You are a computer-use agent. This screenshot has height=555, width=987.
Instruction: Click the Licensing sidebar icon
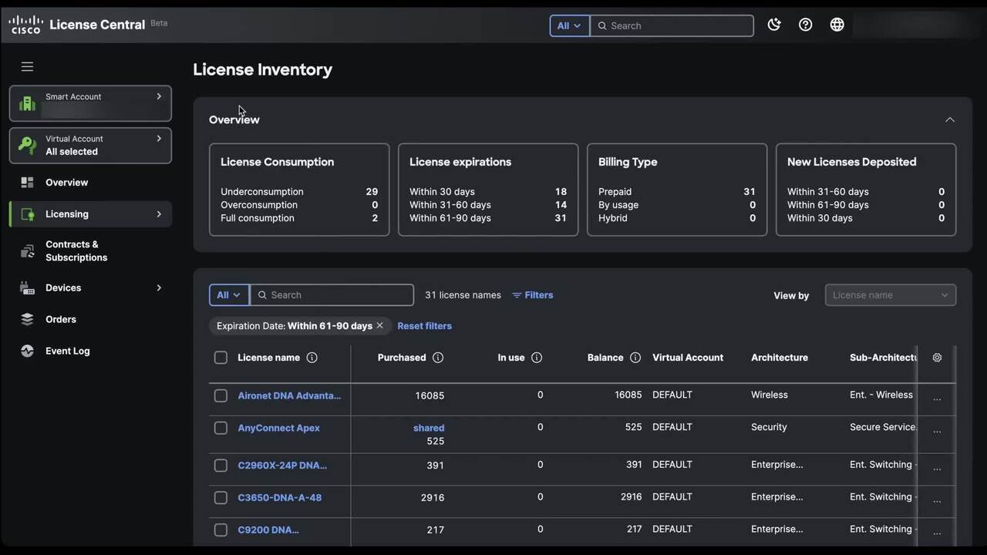[x=28, y=214]
